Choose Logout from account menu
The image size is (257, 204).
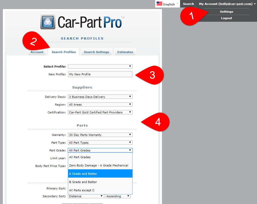(226, 18)
